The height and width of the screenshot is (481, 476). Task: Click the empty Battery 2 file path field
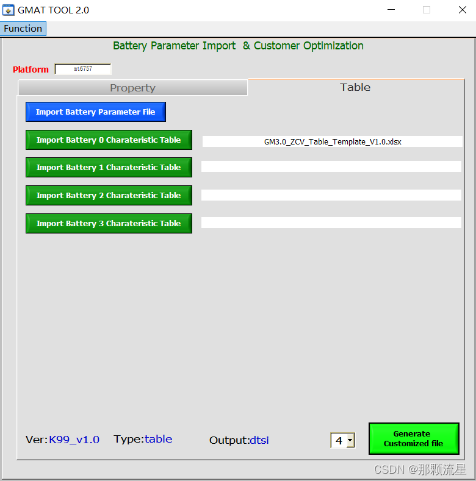pos(331,195)
